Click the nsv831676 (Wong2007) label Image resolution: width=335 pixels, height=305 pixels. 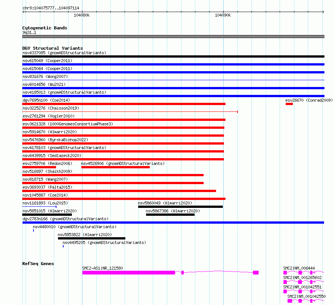[45, 76]
